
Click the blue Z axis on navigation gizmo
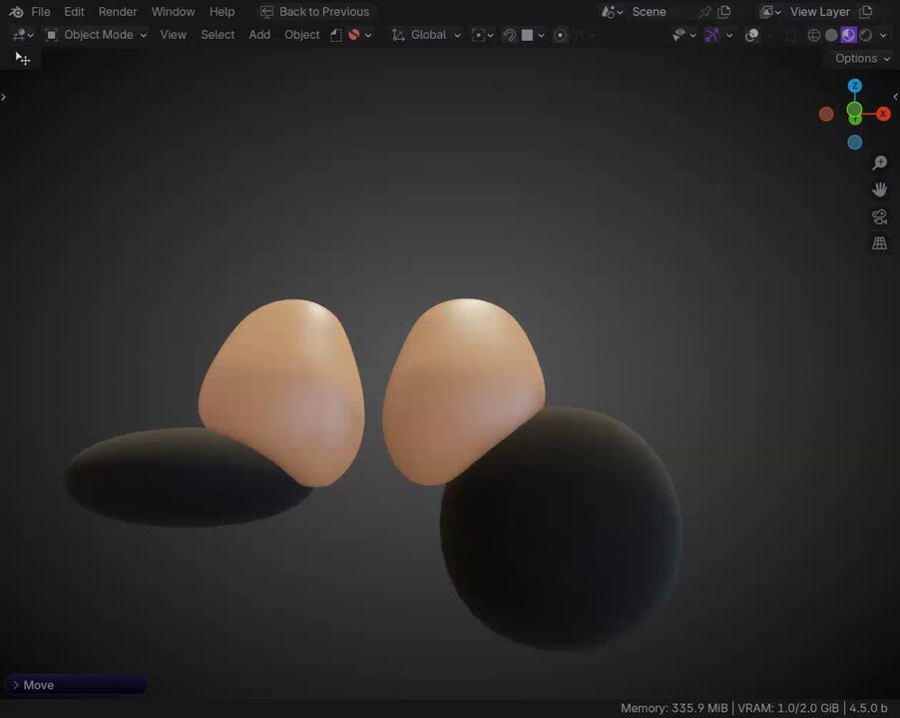(x=855, y=86)
